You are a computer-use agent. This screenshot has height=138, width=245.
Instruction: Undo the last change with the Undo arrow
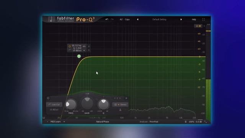coord(107,20)
